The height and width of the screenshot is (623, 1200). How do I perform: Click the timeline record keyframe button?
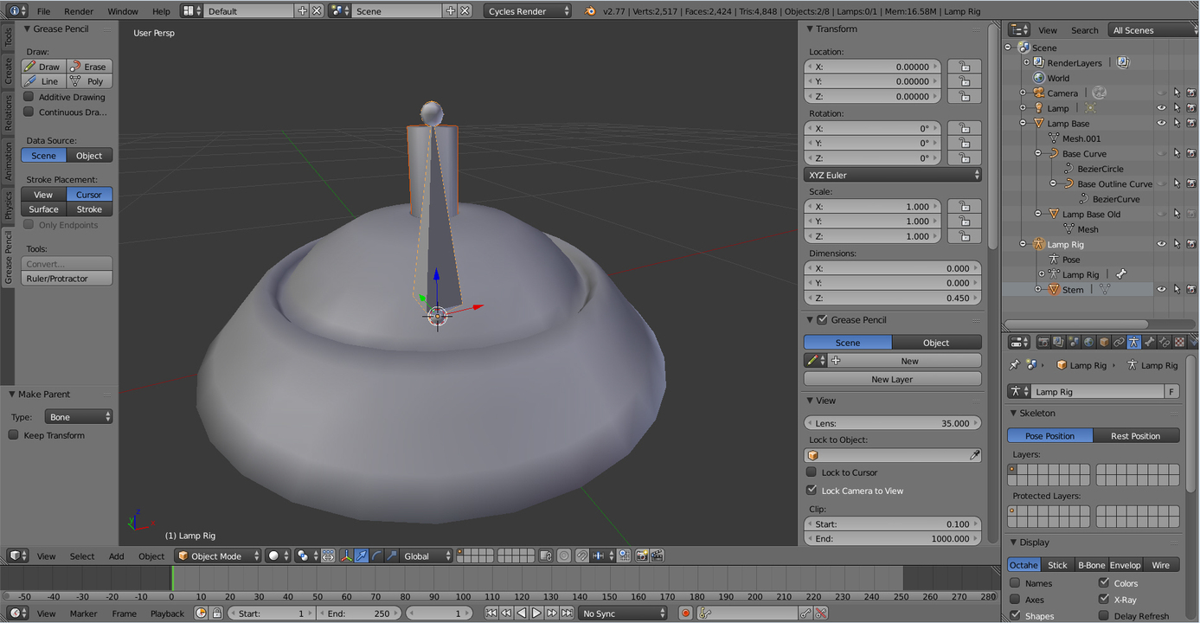pos(685,613)
